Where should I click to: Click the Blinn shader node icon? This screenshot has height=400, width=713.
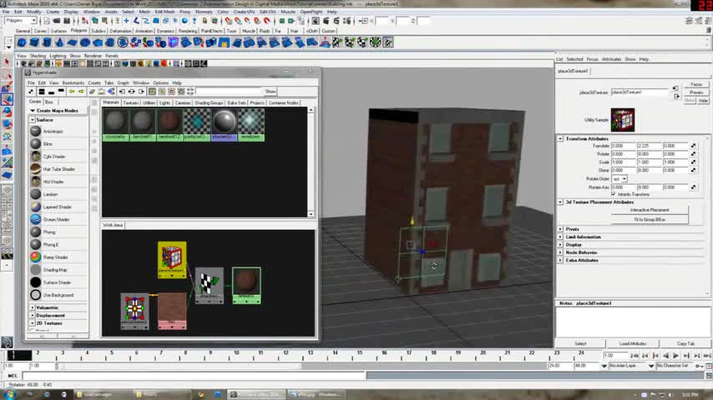(35, 144)
